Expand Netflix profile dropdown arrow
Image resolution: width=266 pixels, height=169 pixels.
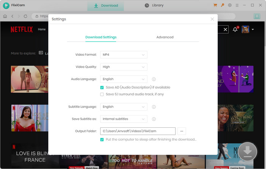pyautogui.click(x=253, y=30)
